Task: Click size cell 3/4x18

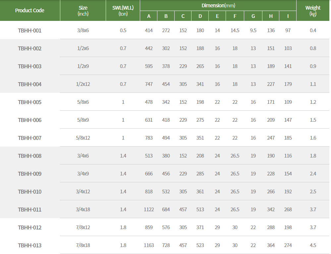Action: (x=83, y=210)
